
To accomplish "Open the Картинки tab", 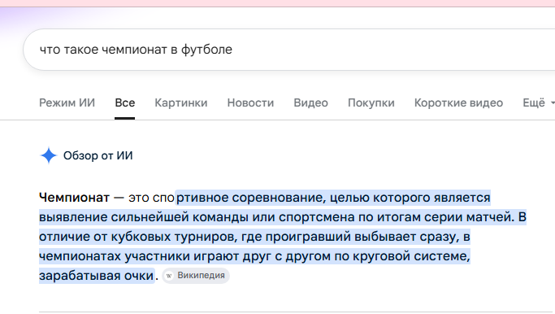I will [181, 102].
